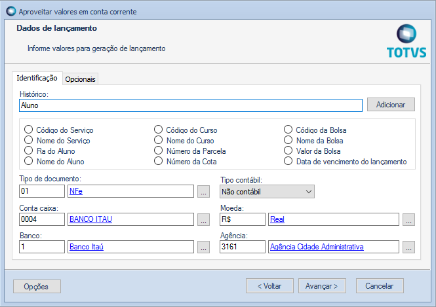
Task: Click the window title bar app icon
Action: [11, 11]
